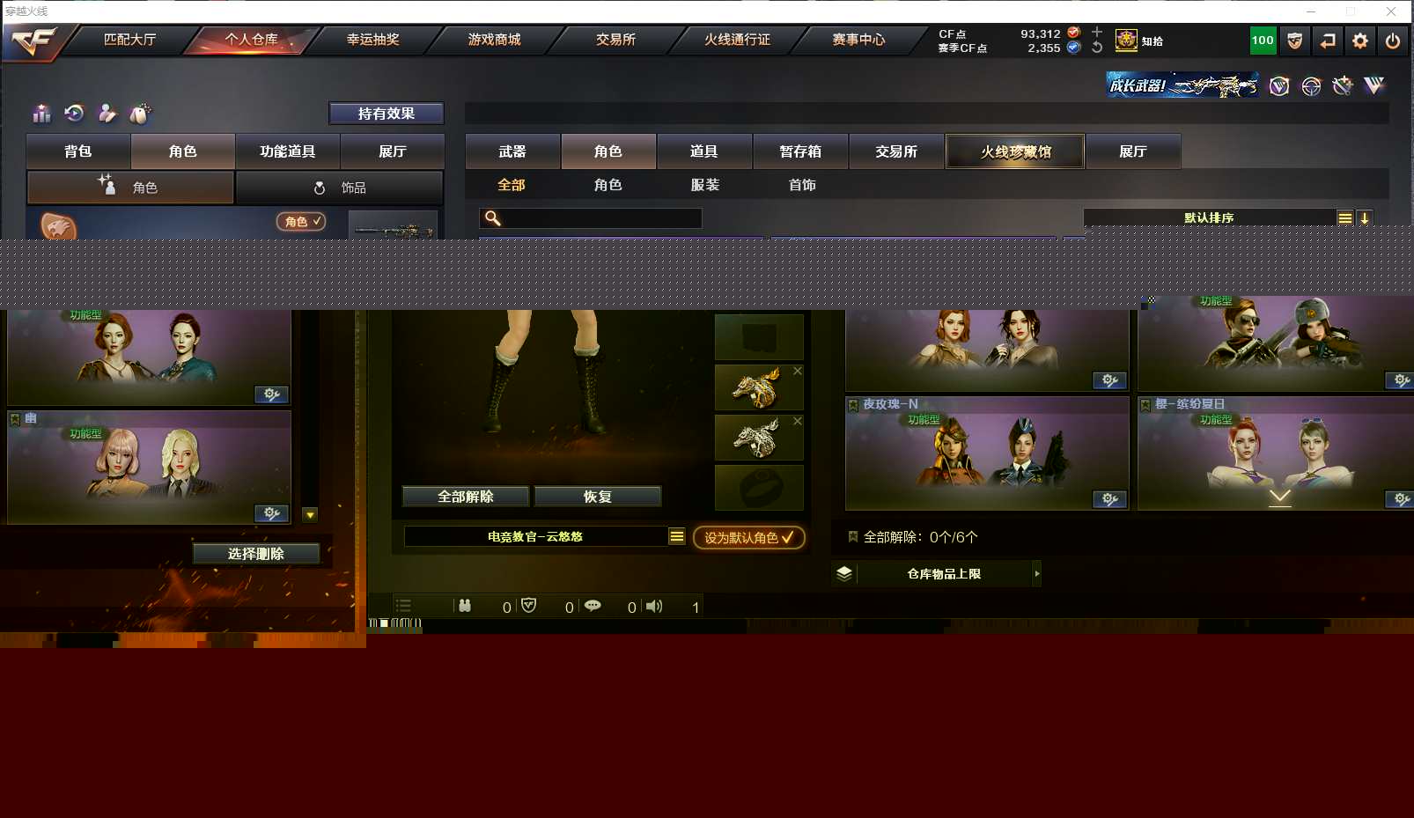Toggle the 角色 checkmark pill
This screenshot has width=1414, height=818.
tap(301, 221)
